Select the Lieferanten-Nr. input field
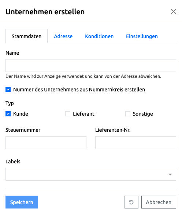 click(135, 142)
